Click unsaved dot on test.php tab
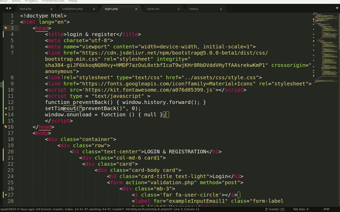 (x=52, y=9)
